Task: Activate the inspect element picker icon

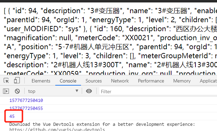Action: tap(6, 80)
